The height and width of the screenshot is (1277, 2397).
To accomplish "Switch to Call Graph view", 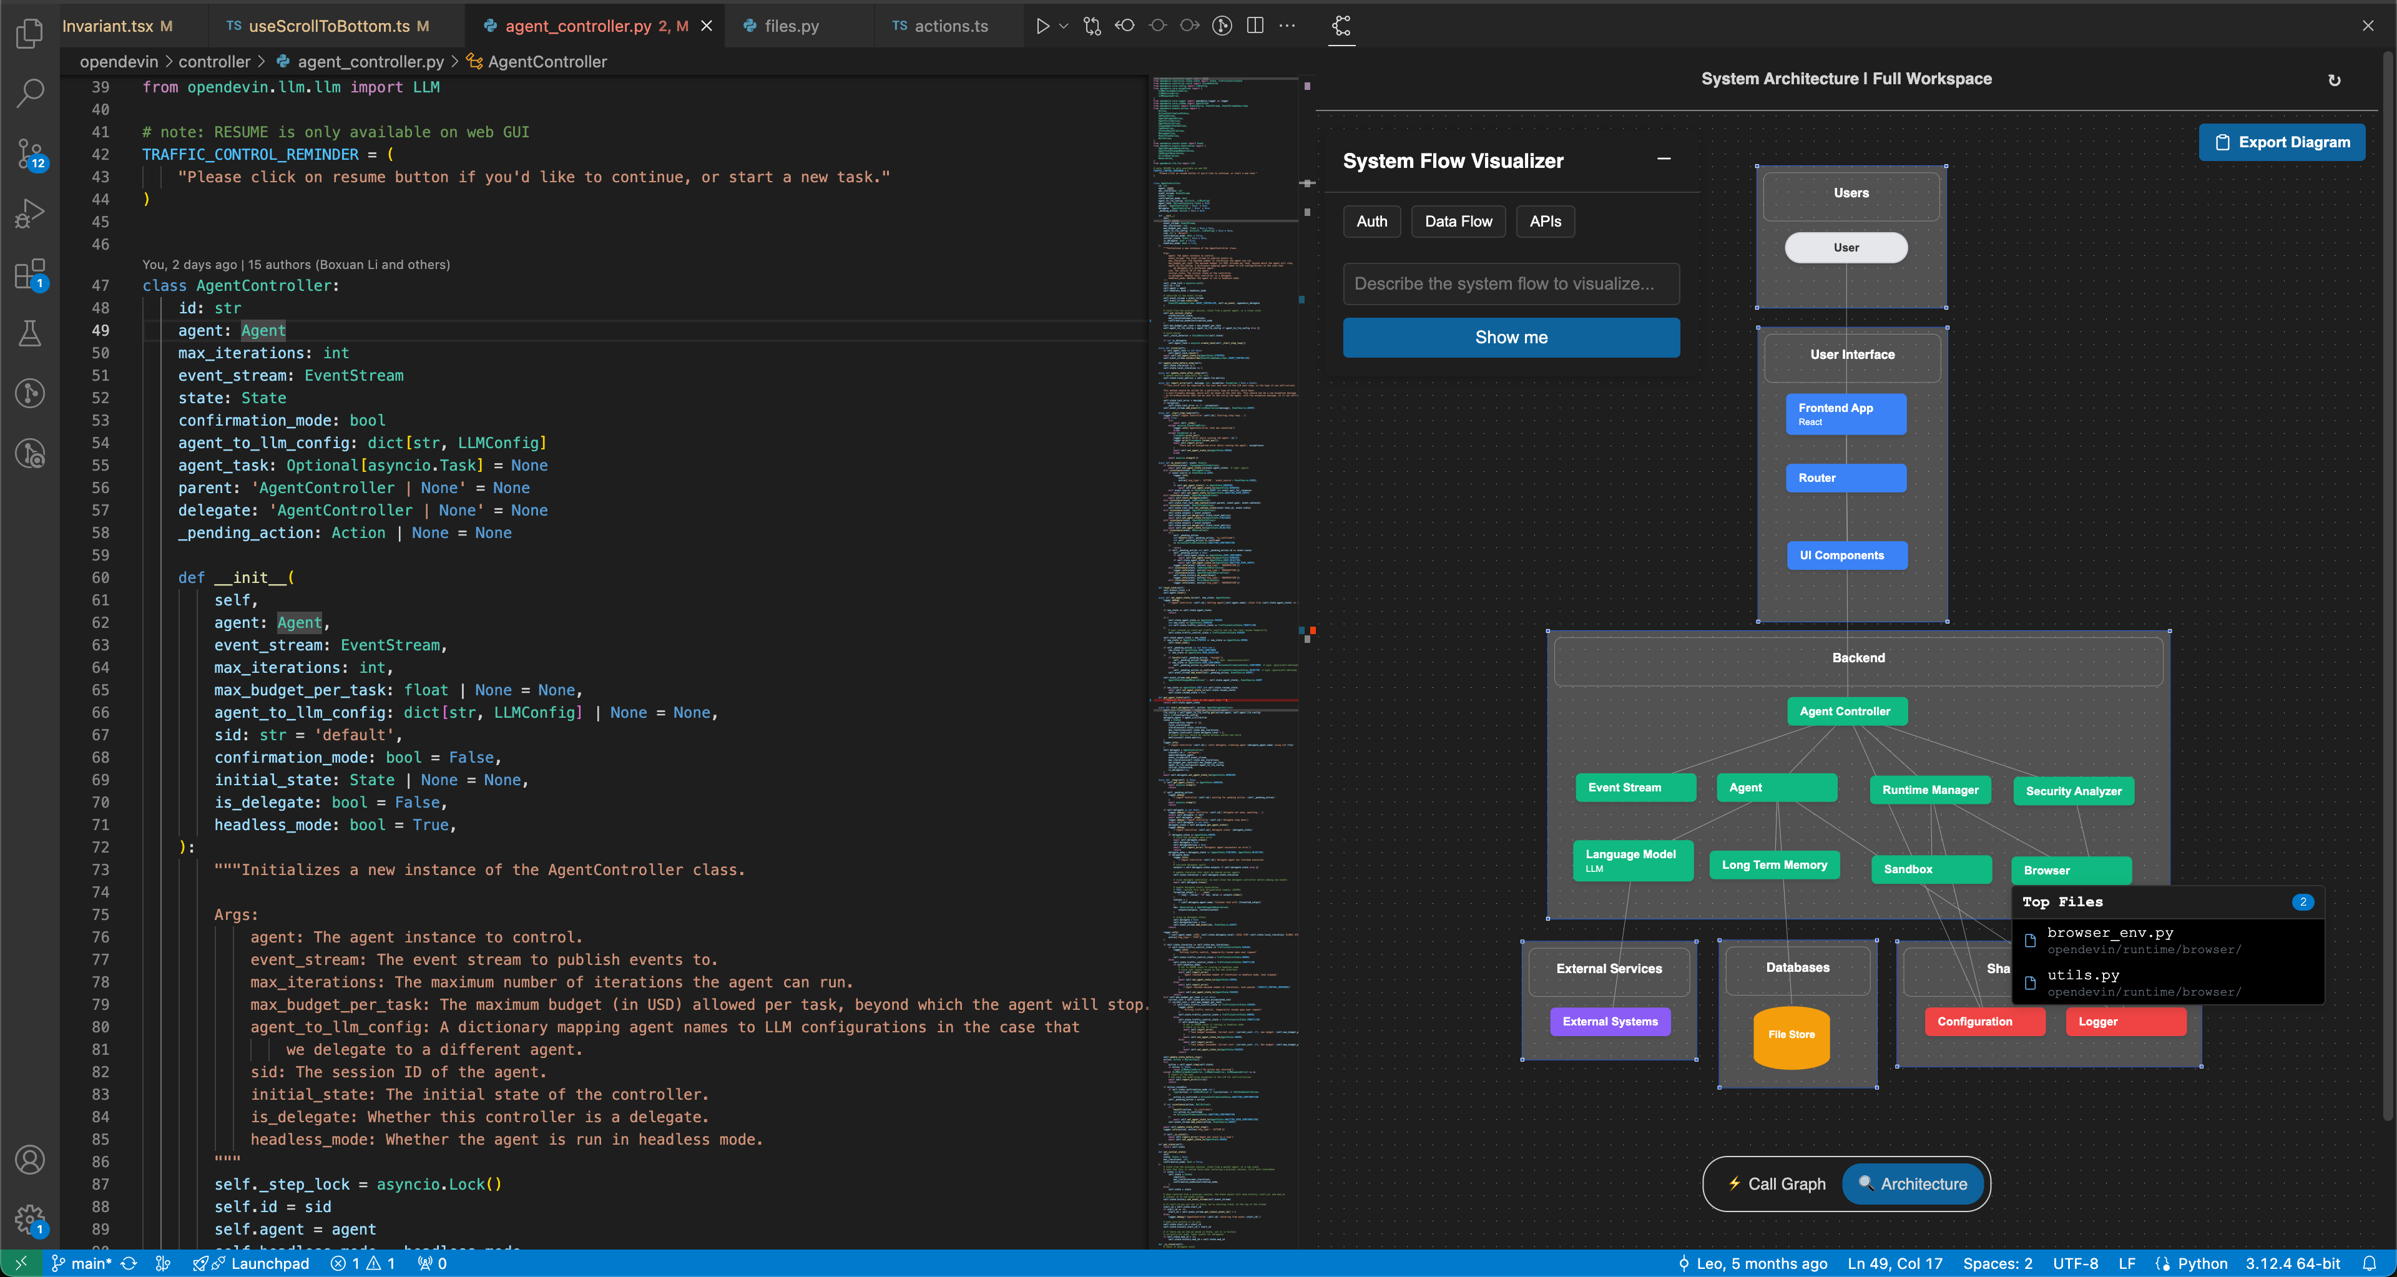I will coord(1777,1184).
